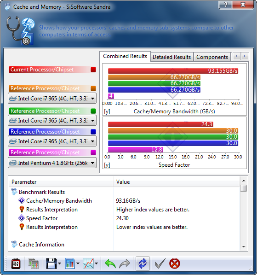This screenshot has height=275, width=257.
Task: Click the value 24.30
Action: pyautogui.click(x=122, y=218)
